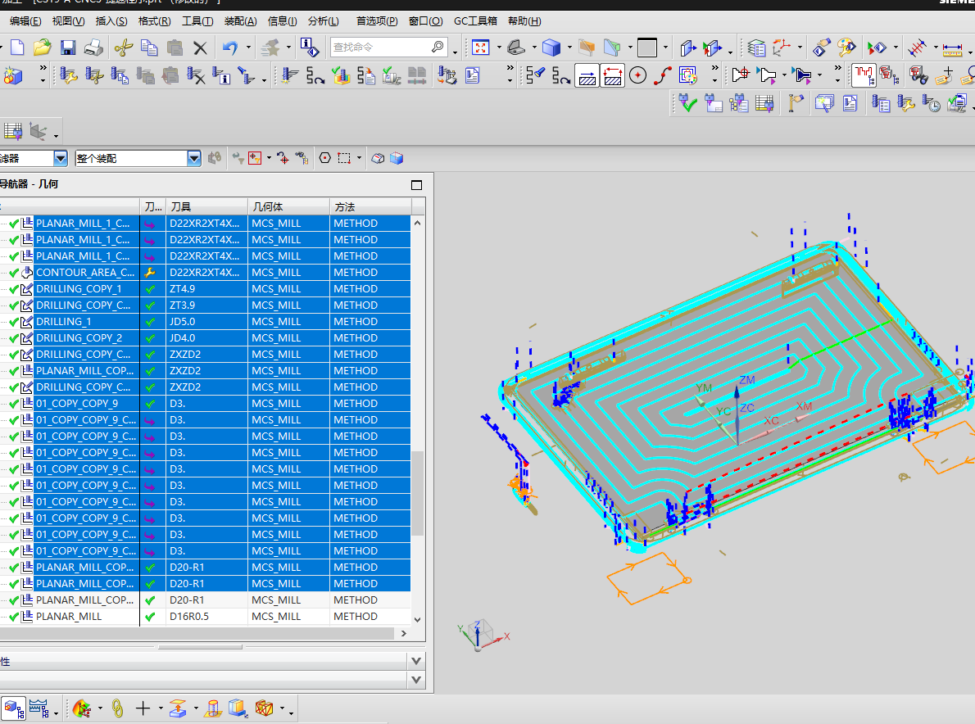975x724 pixels.
Task: Click the Save file icon
Action: (x=68, y=48)
